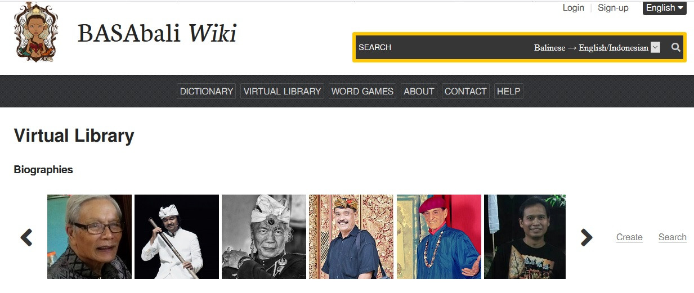Click the Search link beside carousel
The height and width of the screenshot is (293, 694).
point(673,237)
